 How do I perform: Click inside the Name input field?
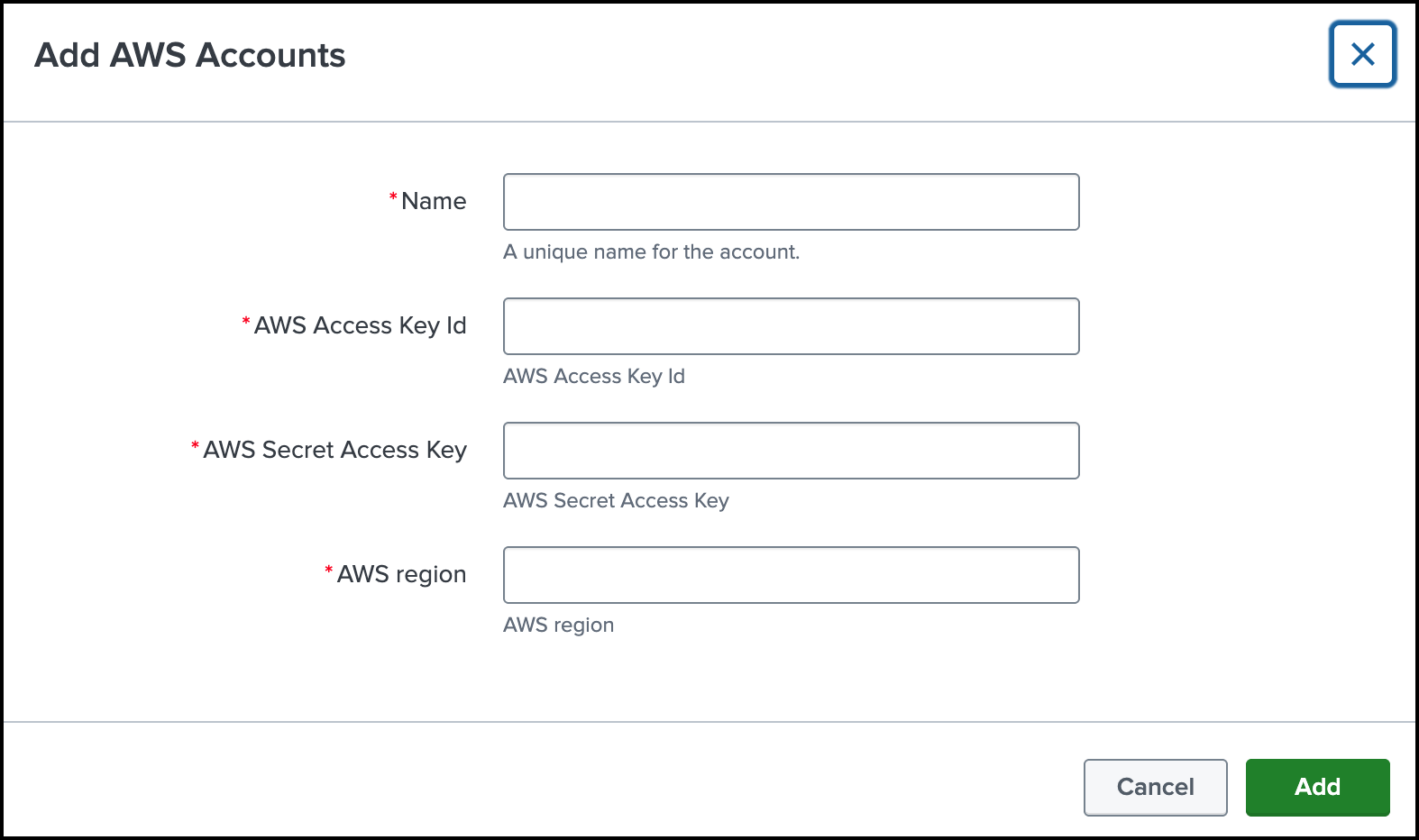tap(791, 202)
